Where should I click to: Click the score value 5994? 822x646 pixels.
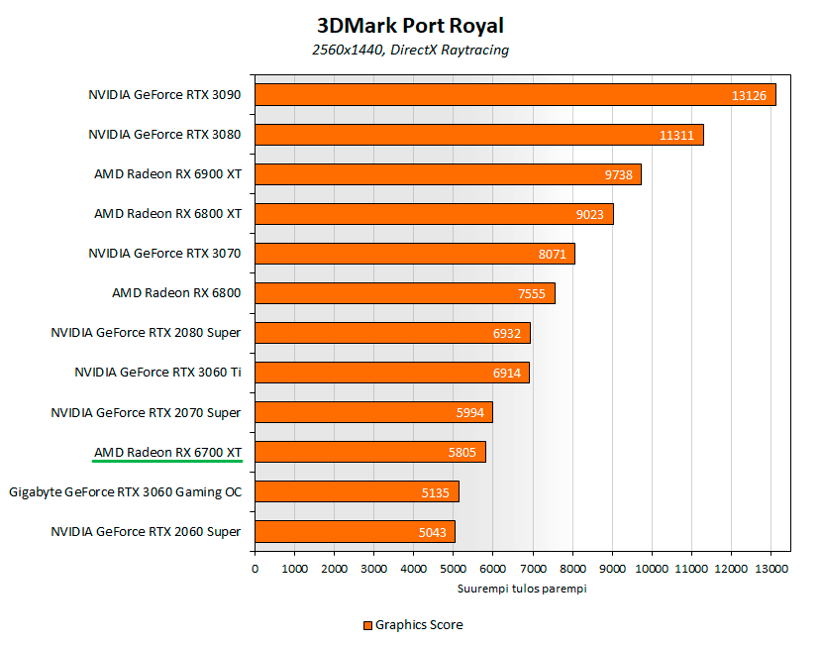click(x=470, y=413)
